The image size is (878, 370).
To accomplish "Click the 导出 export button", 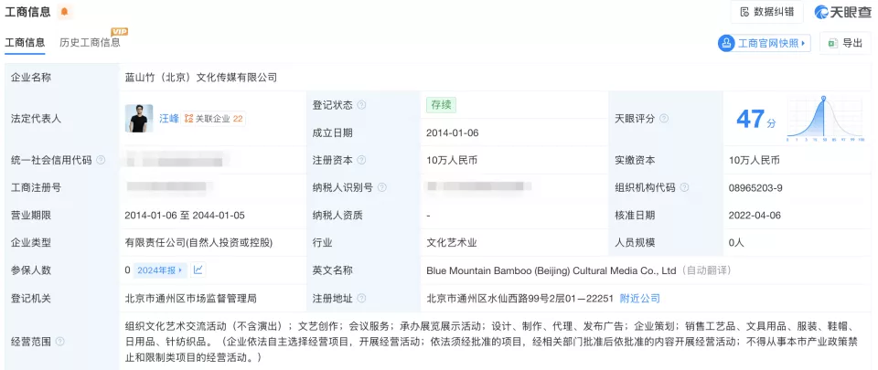I will (844, 43).
